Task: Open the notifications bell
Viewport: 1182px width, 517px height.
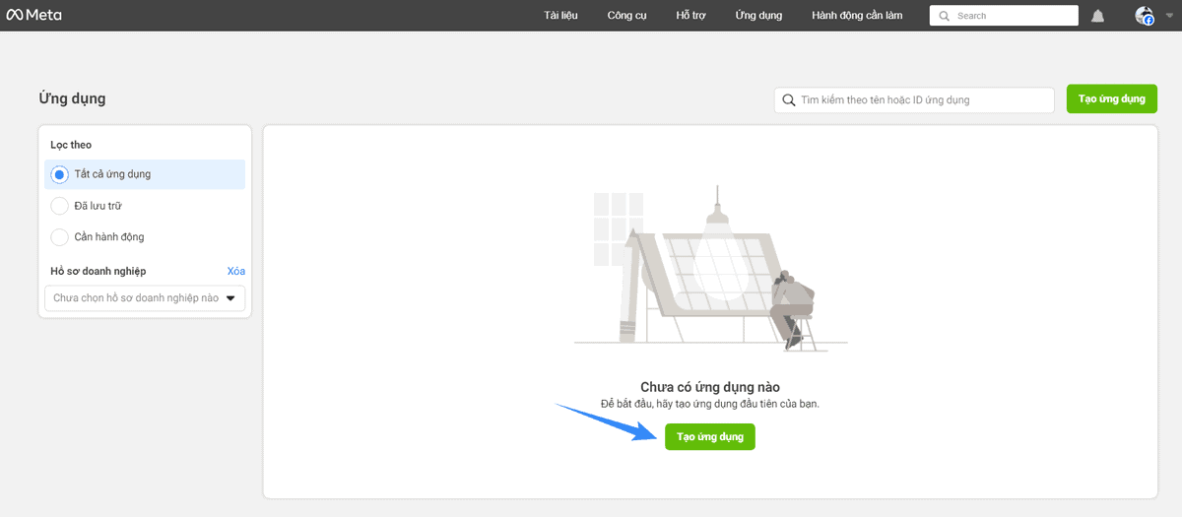Action: tap(1098, 16)
